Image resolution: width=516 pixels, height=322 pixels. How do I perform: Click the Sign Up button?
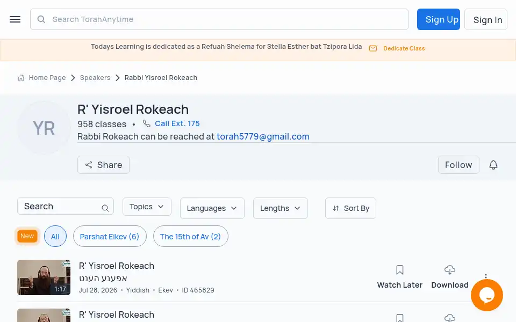[x=439, y=19]
